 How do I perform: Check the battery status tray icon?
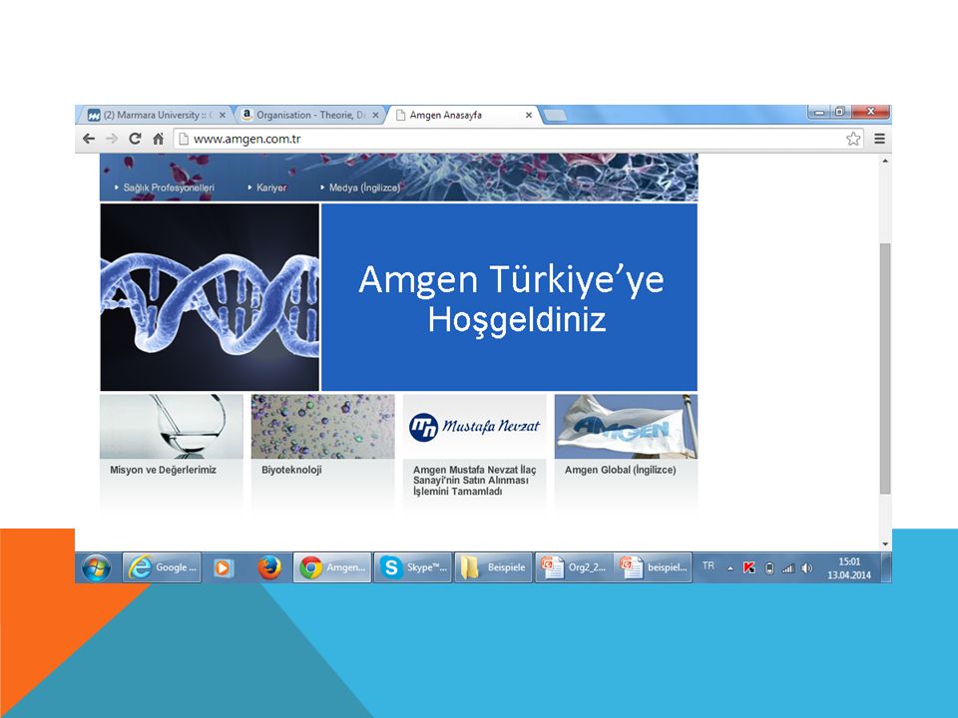pyautogui.click(x=769, y=567)
